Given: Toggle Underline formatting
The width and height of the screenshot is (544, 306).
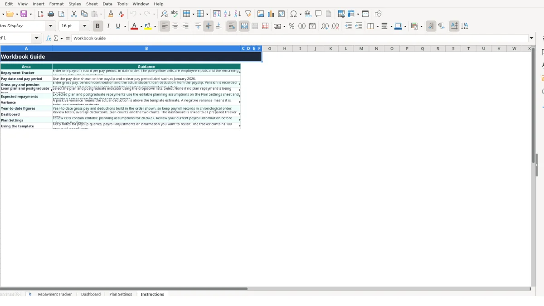Looking at the screenshot, I should click(x=118, y=26).
